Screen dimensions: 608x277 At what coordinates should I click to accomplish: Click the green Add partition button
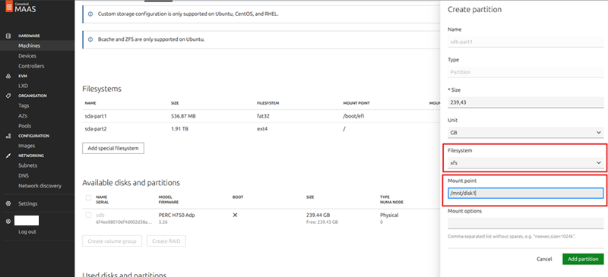pyautogui.click(x=583, y=259)
